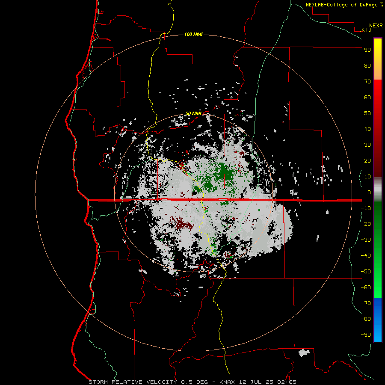
Task: Click the -30 value on the velocity scale
Action: [366, 240]
